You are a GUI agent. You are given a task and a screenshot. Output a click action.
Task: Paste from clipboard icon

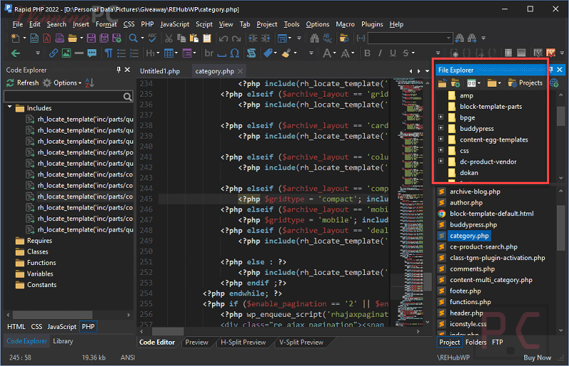(x=194, y=38)
